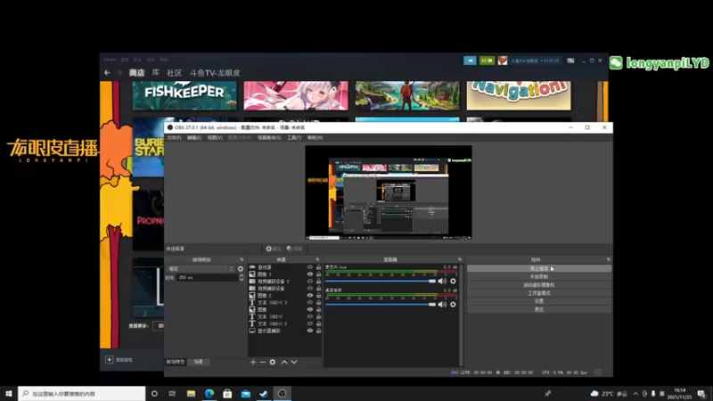
Task: Click 开始录制 start recording button
Action: click(x=539, y=277)
